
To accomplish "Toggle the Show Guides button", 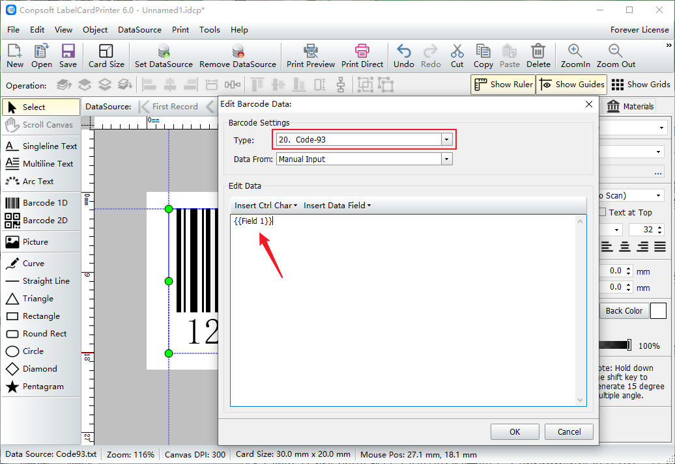I will pos(571,85).
